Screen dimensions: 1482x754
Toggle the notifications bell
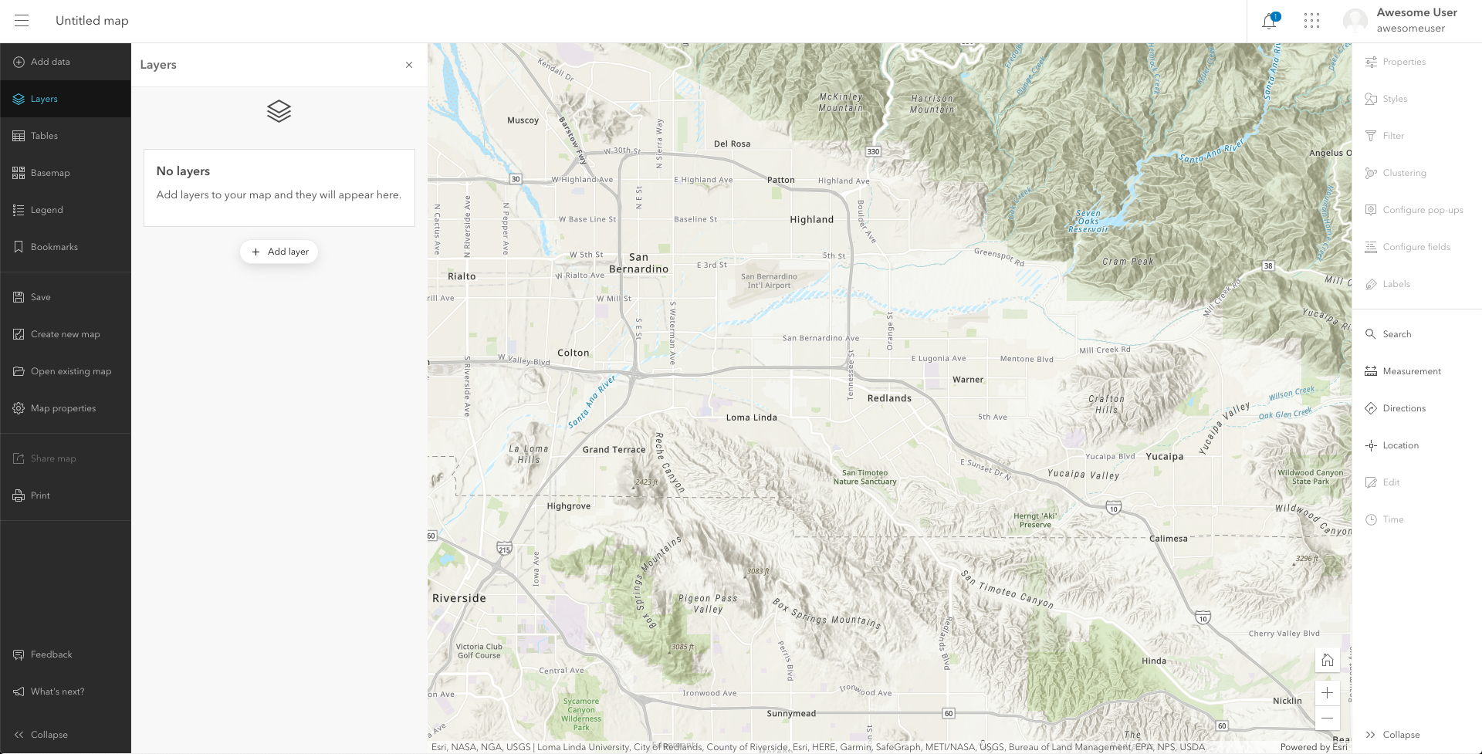tap(1268, 21)
